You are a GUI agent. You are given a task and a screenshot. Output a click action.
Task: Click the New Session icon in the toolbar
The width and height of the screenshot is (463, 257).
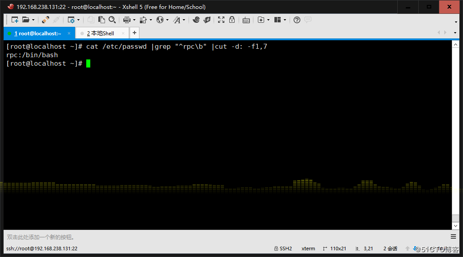[x=15, y=20]
